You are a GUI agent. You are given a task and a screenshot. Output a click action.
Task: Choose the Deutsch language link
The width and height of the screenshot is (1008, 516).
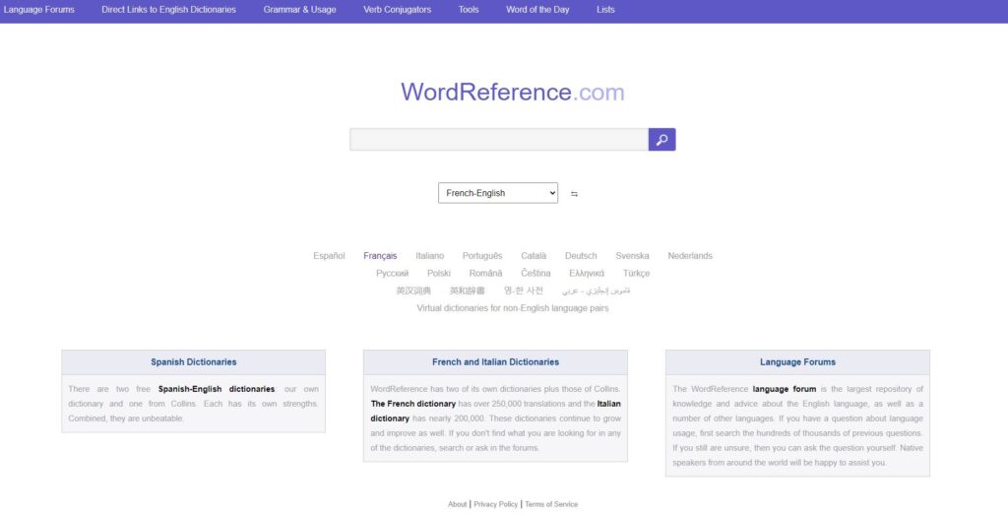[x=581, y=256]
